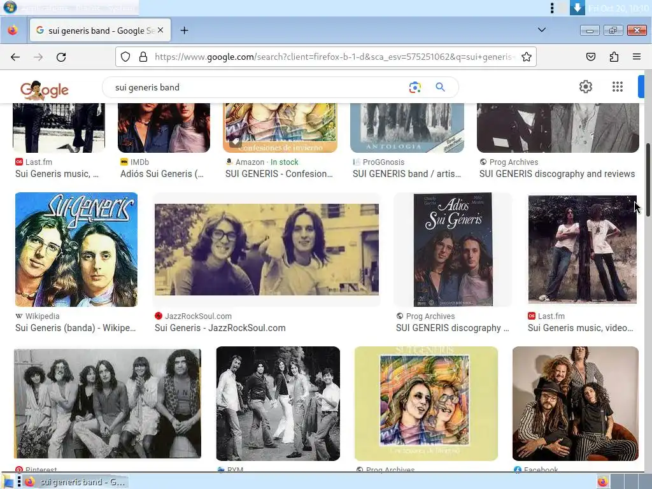Screen dimensions: 652x489
Task: Open the yellow-framed Confesiones album thumbnail
Action: [426, 403]
